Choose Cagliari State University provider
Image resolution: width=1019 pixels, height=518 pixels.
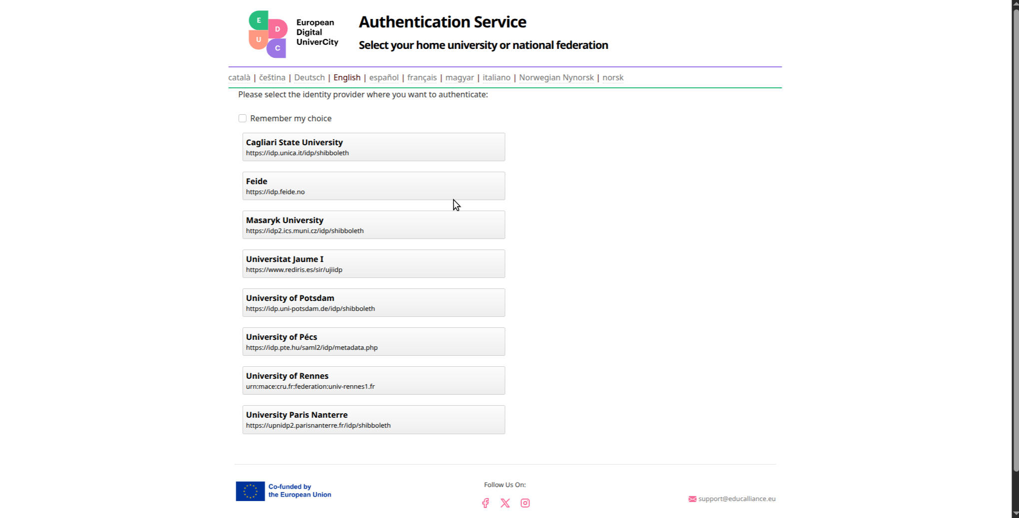point(374,147)
